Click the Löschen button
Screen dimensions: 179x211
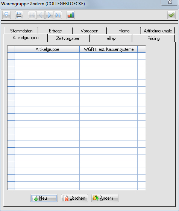(x=74, y=198)
